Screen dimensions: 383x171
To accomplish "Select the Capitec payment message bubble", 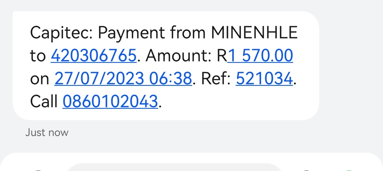I will (166, 66).
